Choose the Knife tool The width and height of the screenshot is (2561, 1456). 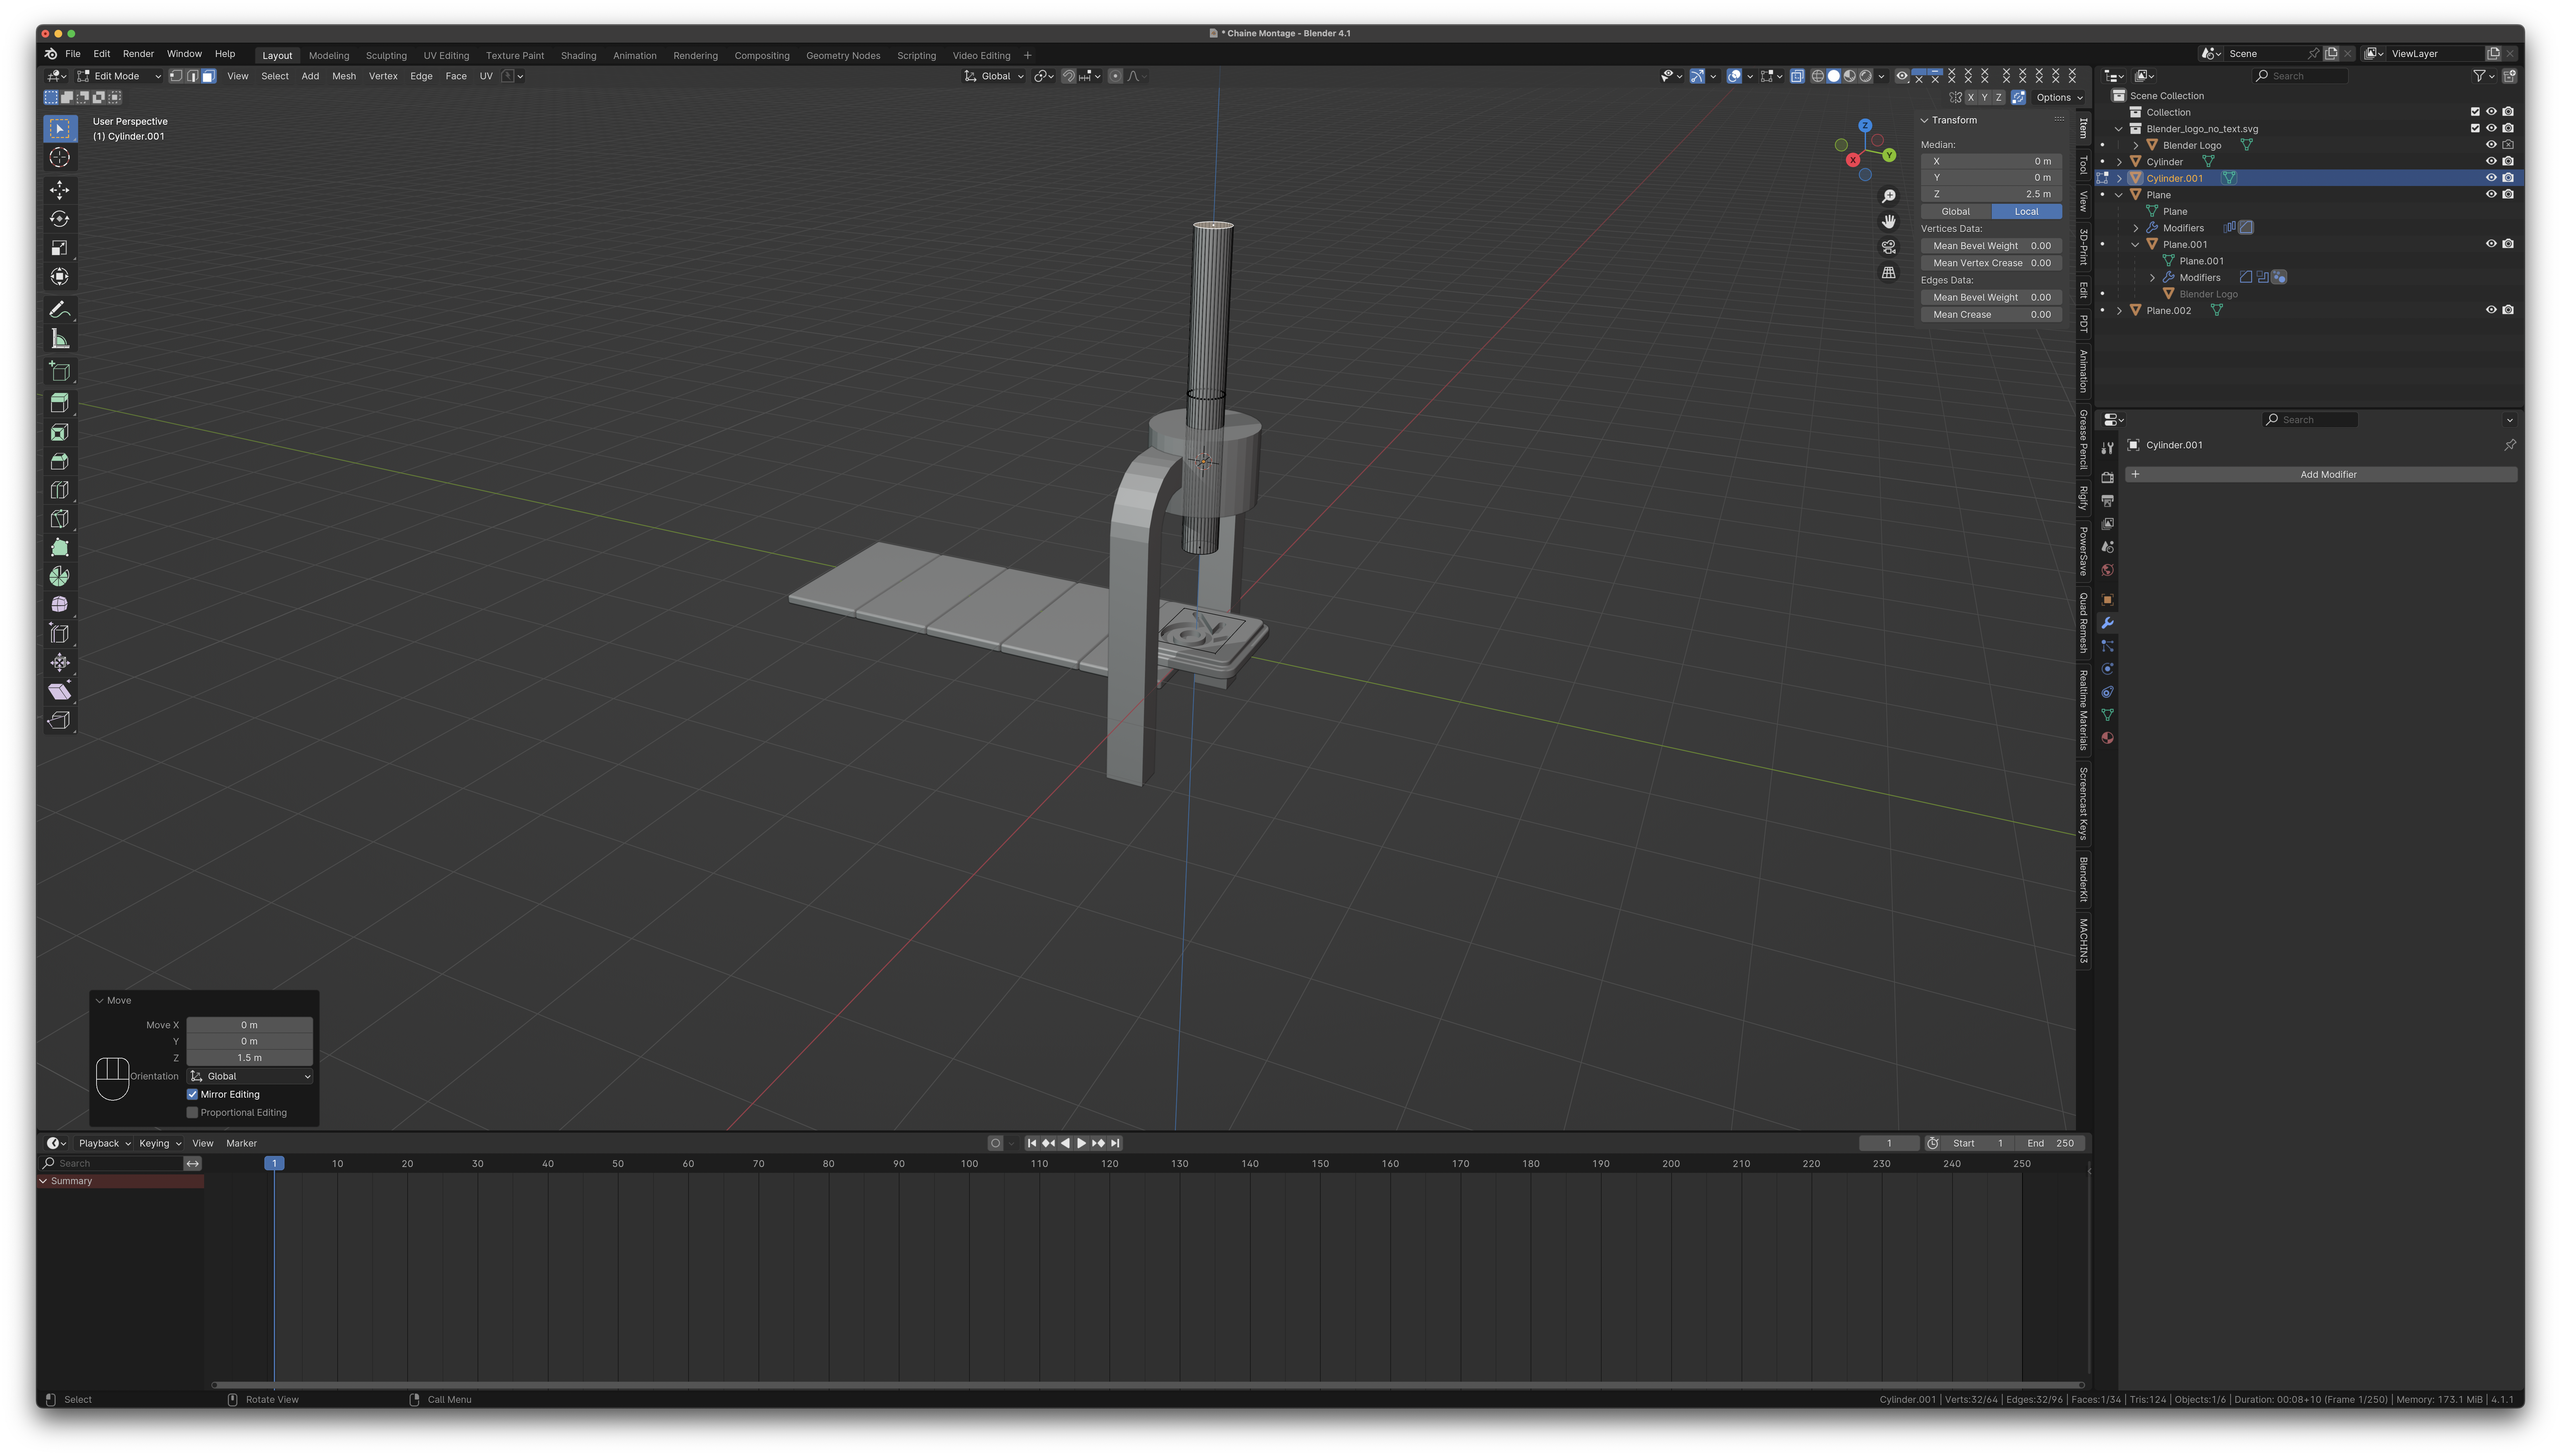pyautogui.click(x=60, y=519)
